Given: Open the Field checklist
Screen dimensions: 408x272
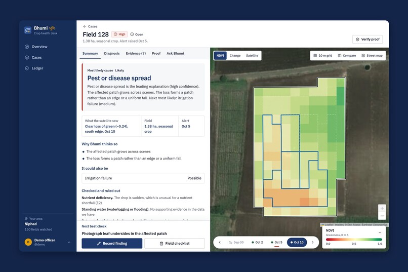Looking at the screenshot, I should (175, 243).
